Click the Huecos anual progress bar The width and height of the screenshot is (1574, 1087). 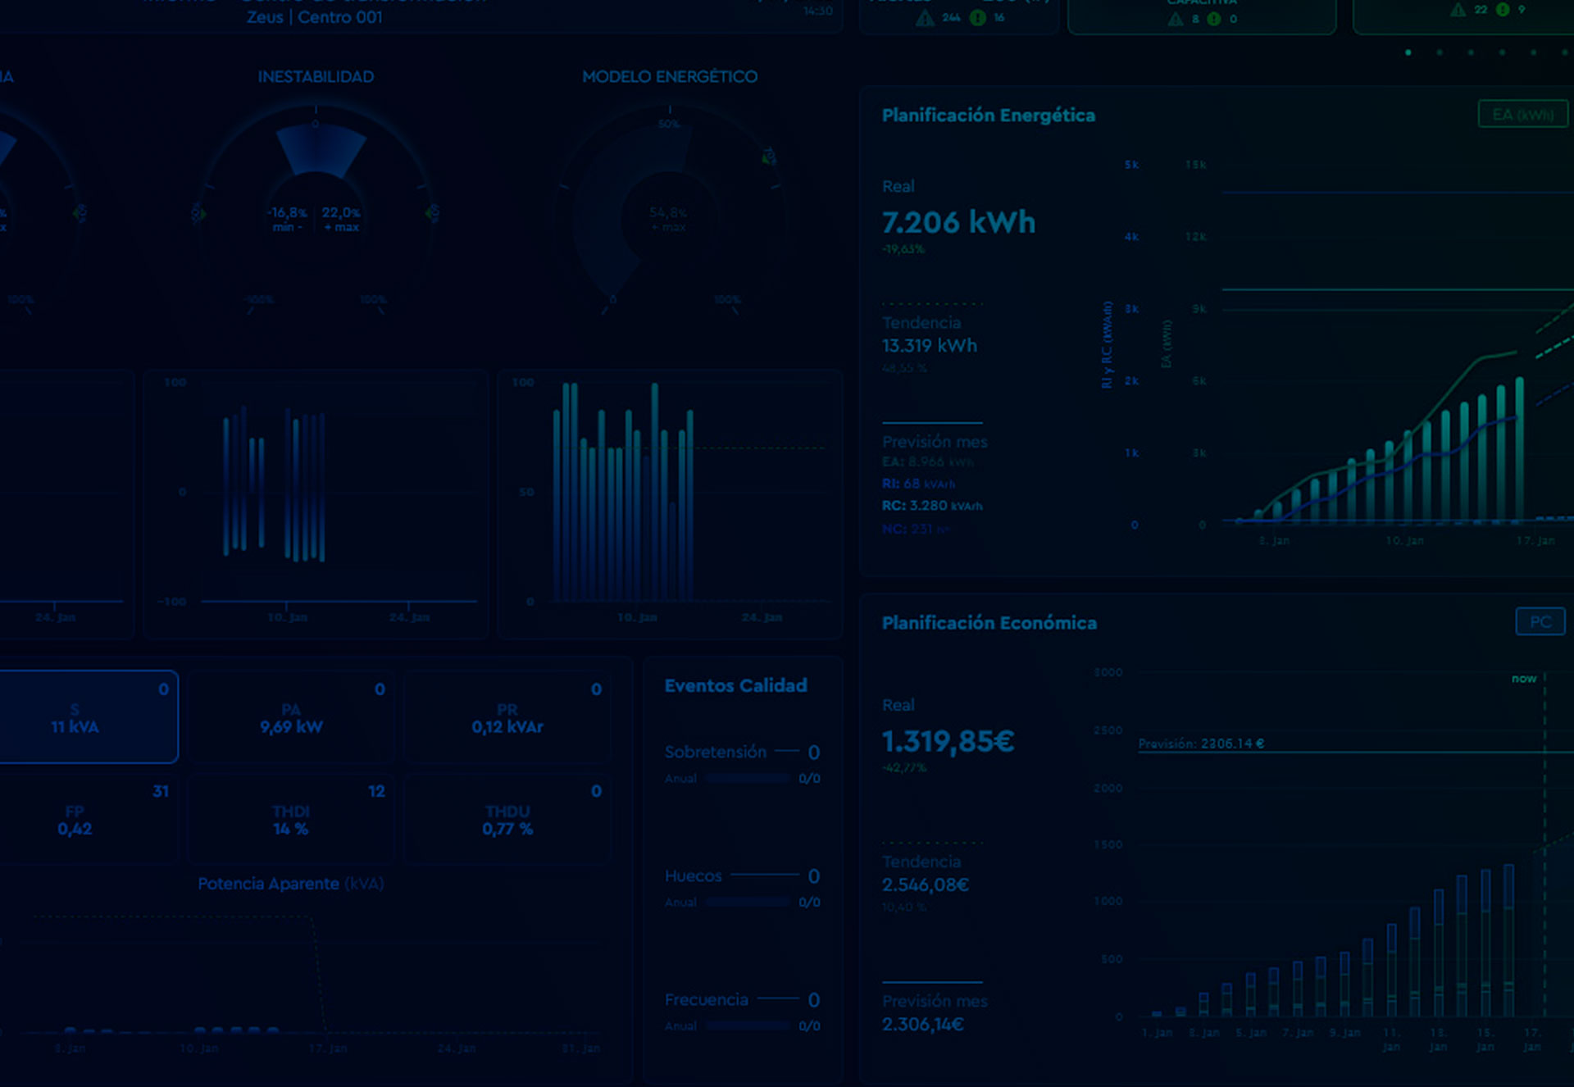[x=748, y=903]
